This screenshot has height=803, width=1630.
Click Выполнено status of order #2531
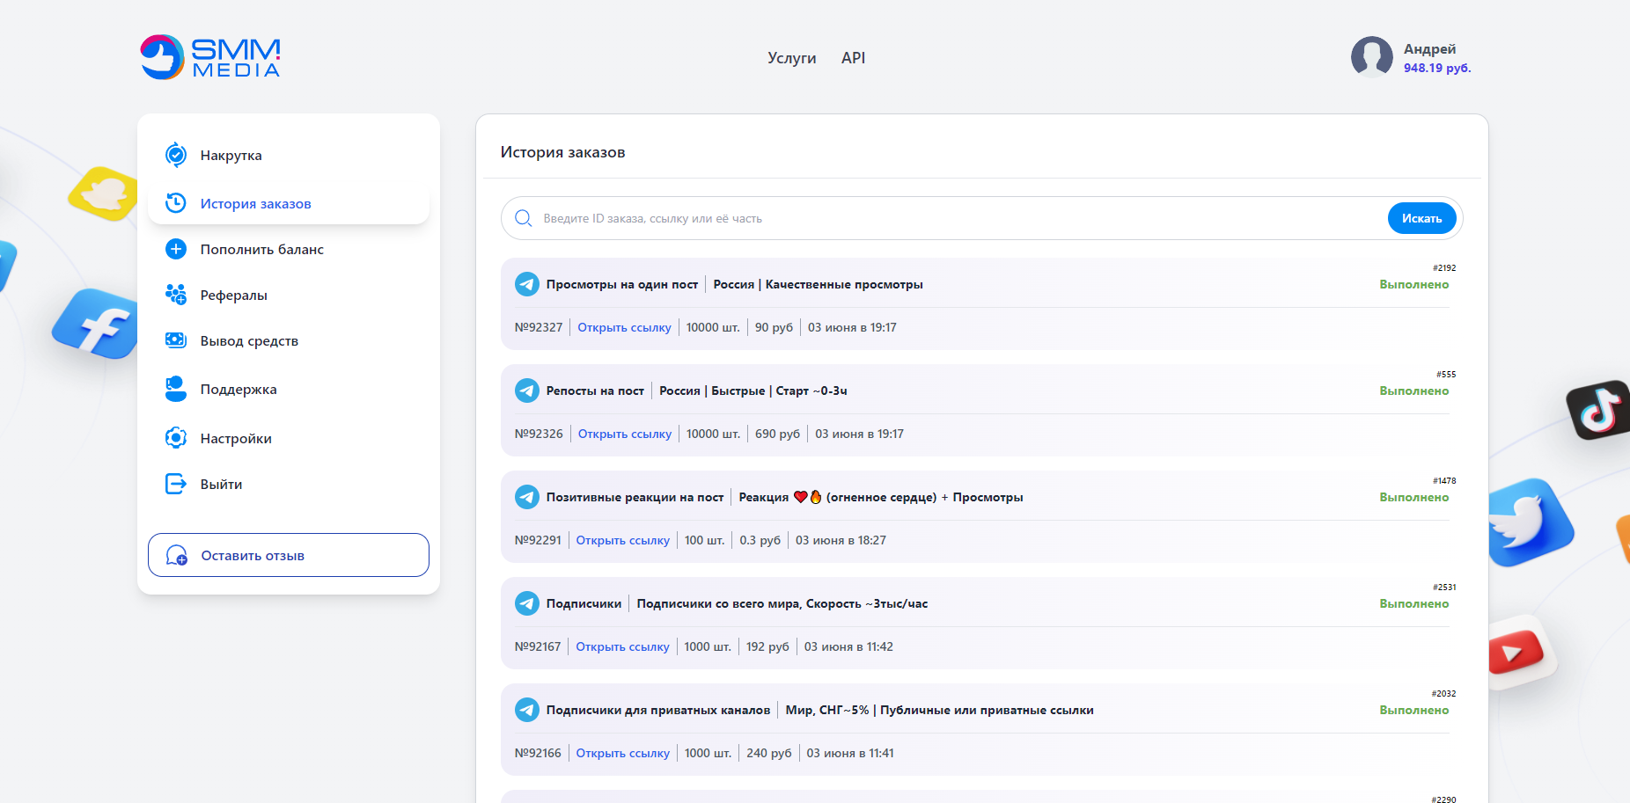coord(1413,603)
